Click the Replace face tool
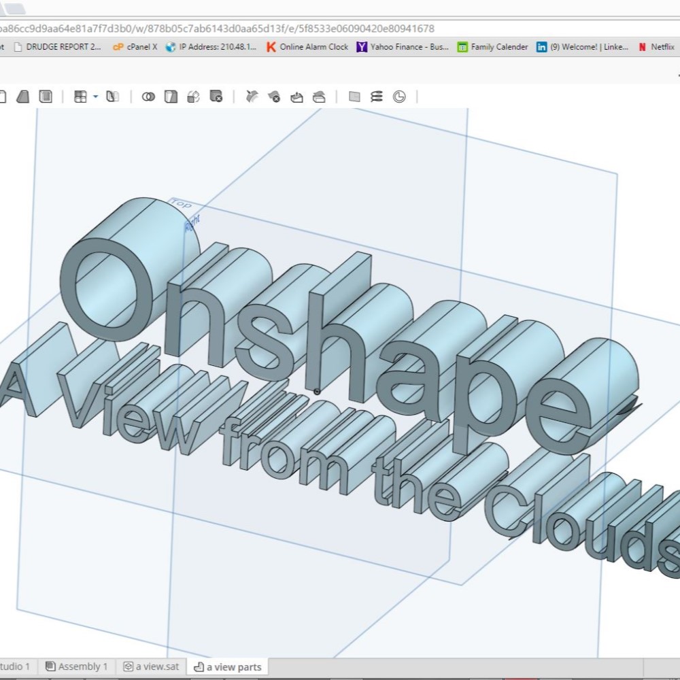Image resolution: width=680 pixels, height=680 pixels. (x=319, y=97)
